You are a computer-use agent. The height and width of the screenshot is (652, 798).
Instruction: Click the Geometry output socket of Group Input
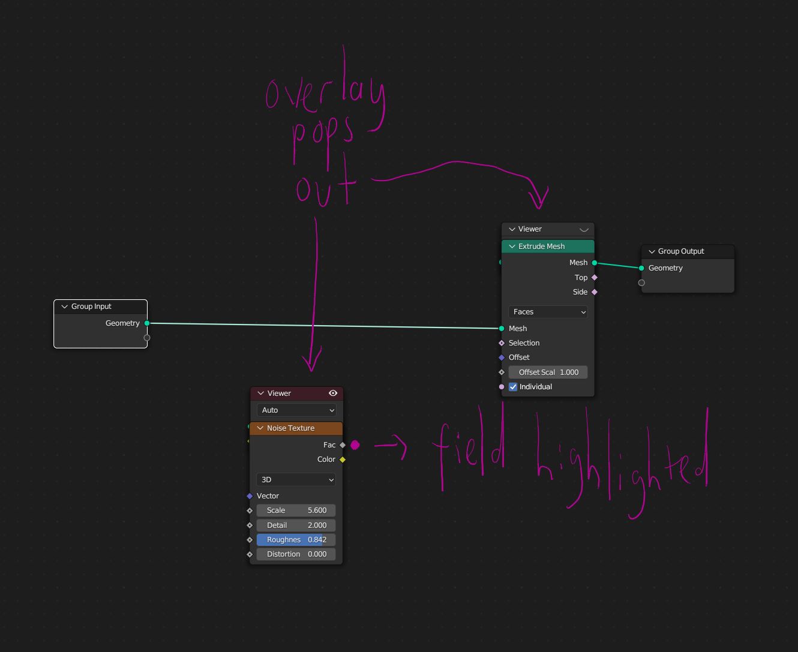pos(147,323)
